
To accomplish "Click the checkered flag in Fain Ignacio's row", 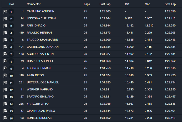I will tap(5, 26).
